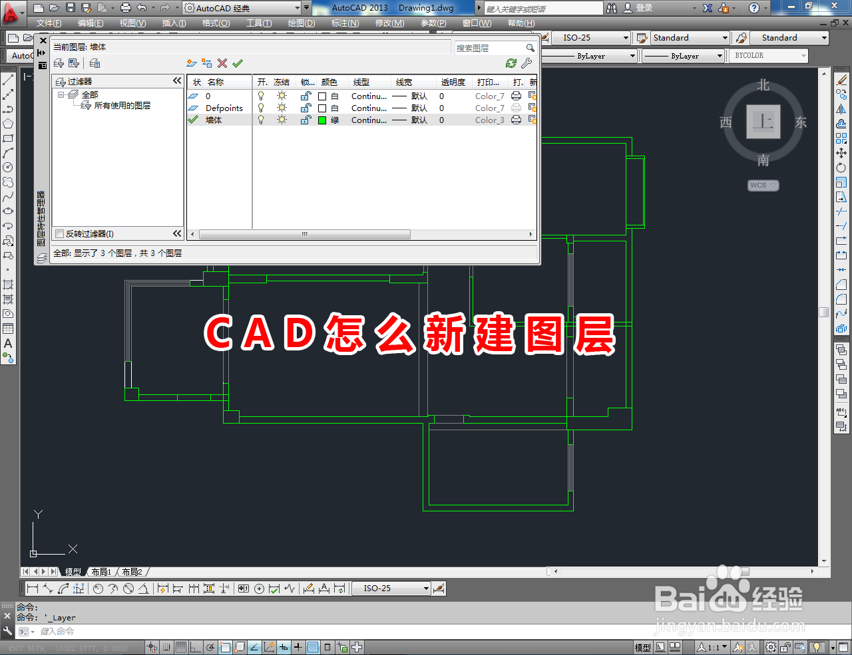The width and height of the screenshot is (852, 655).
Task: Toggle Grid Display in status bar
Action: coord(181,647)
